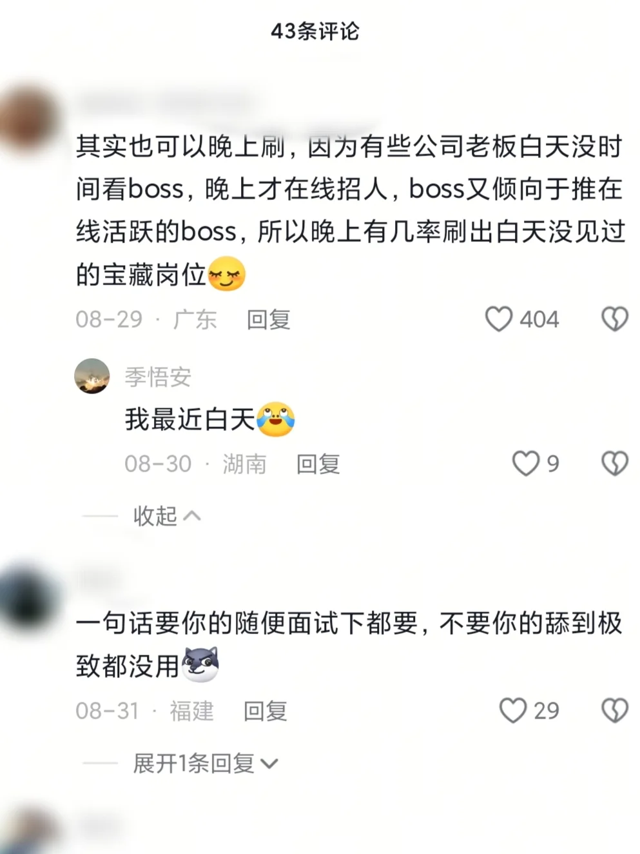Tap the comment starting 一句话要你的
Image resolution: width=640 pixels, height=854 pixels.
[349, 644]
